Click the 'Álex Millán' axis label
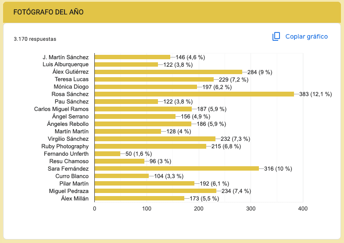The width and height of the screenshot is (344, 243). 75,199
